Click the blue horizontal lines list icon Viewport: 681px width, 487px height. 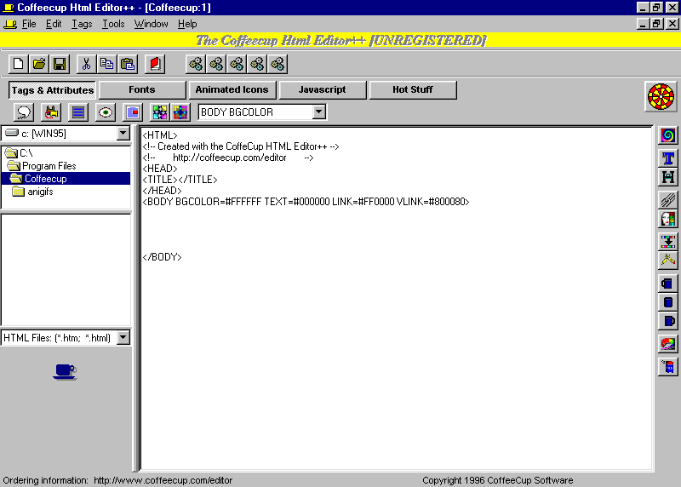point(78,112)
